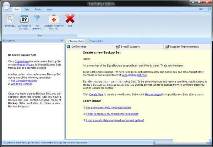Image resolution: width=213 pixels, height=147 pixels.
Task: Click the 'Create a new Backup Set!' heading
Action: tap(102, 52)
